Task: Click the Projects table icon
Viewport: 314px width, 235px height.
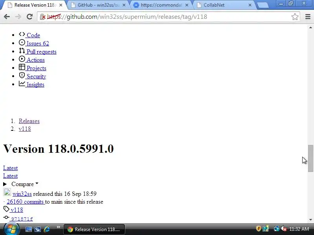Action: (22, 67)
